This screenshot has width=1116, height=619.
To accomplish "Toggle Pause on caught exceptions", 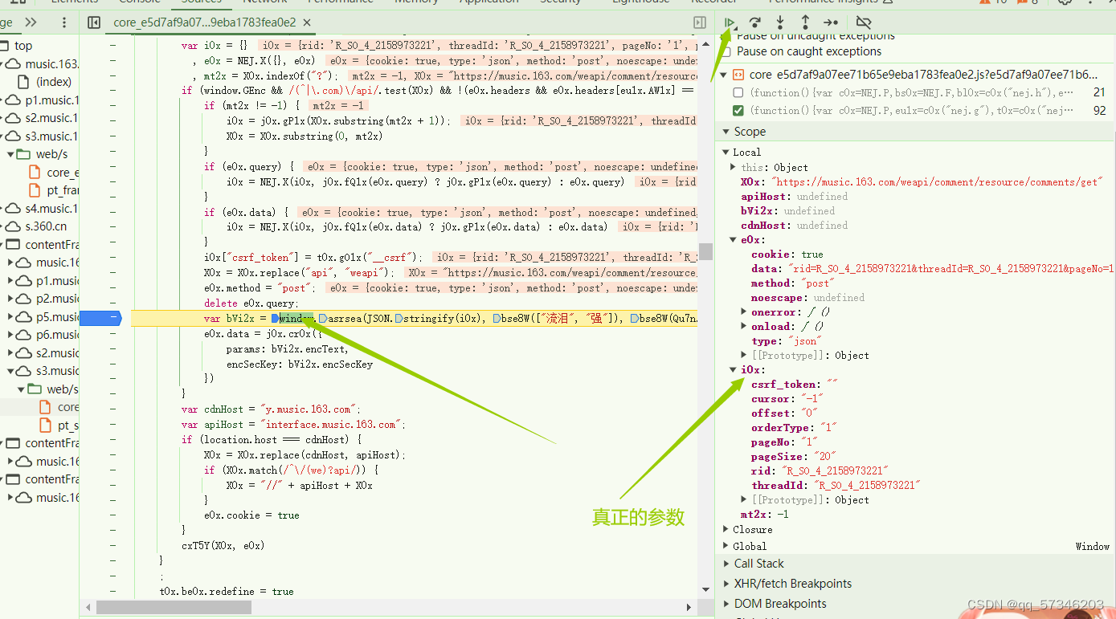I will (x=726, y=51).
